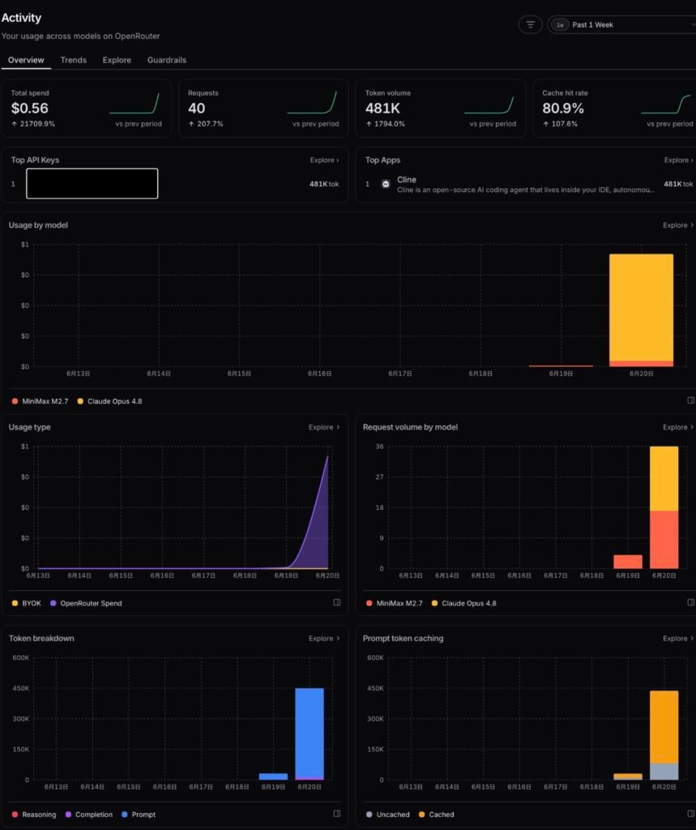The image size is (696, 830).
Task: Click Explore in Request volume by model
Action: [678, 427]
